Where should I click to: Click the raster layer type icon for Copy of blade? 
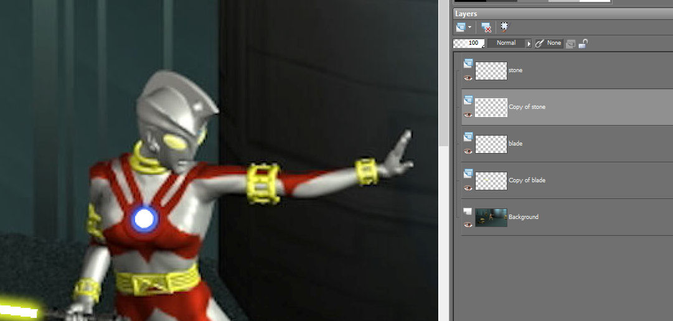pyautogui.click(x=468, y=174)
